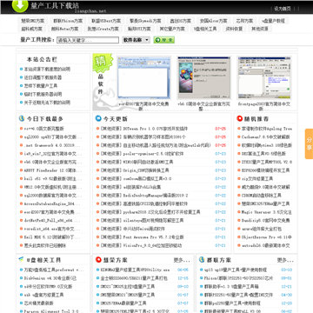Viewport: 313px width, 313px height.
Task: Open the orange 分享 side tab
Action: pyautogui.click(x=309, y=143)
